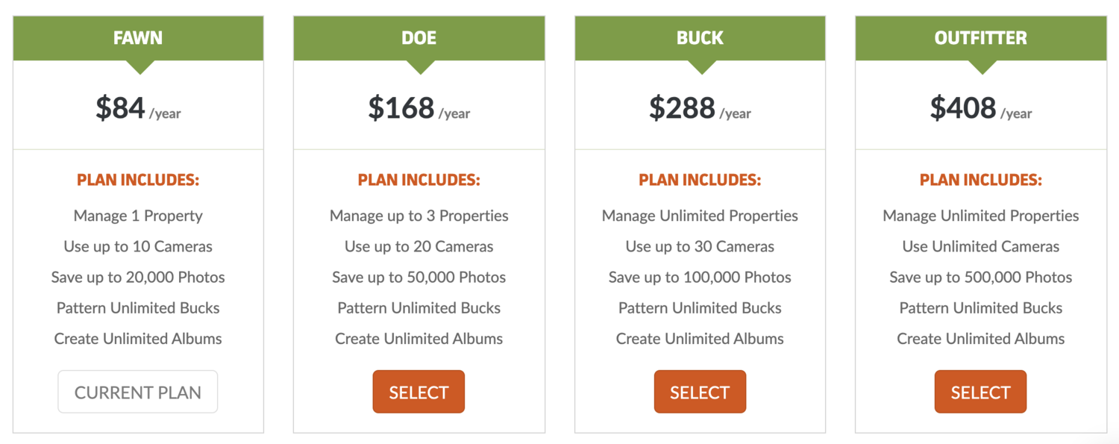Viewport: 1119px width, 444px height.
Task: Click the FAWN plan header
Action: (138, 38)
